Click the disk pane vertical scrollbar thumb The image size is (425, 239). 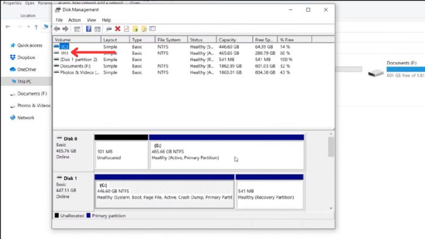(331, 147)
